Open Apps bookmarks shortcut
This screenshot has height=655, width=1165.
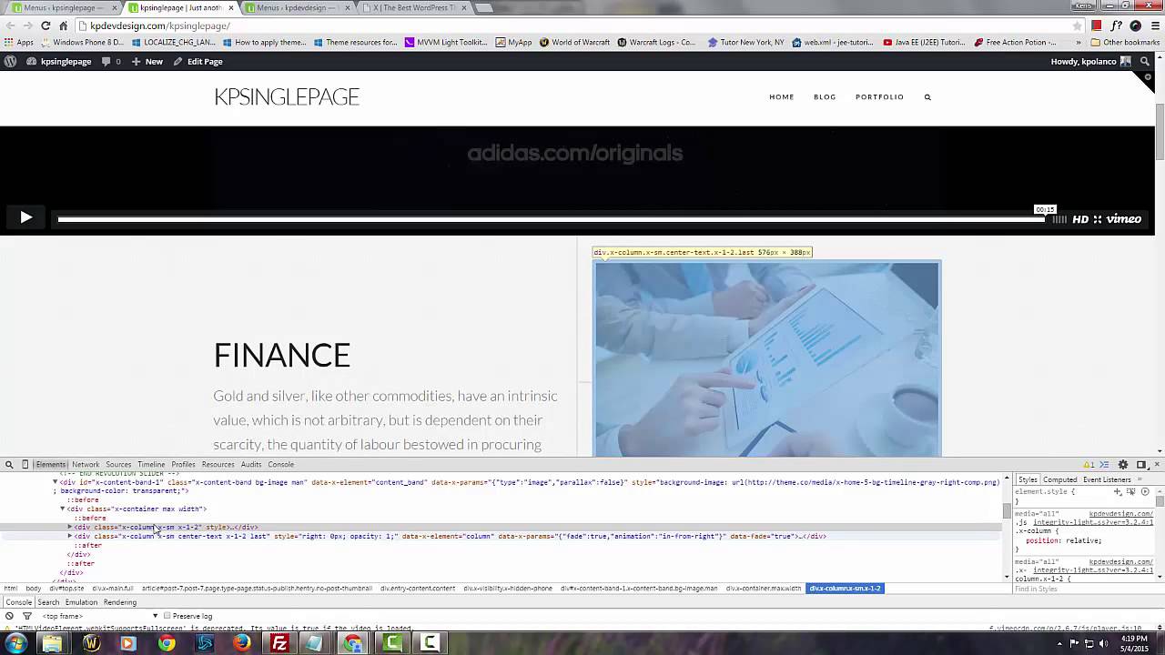[19, 42]
